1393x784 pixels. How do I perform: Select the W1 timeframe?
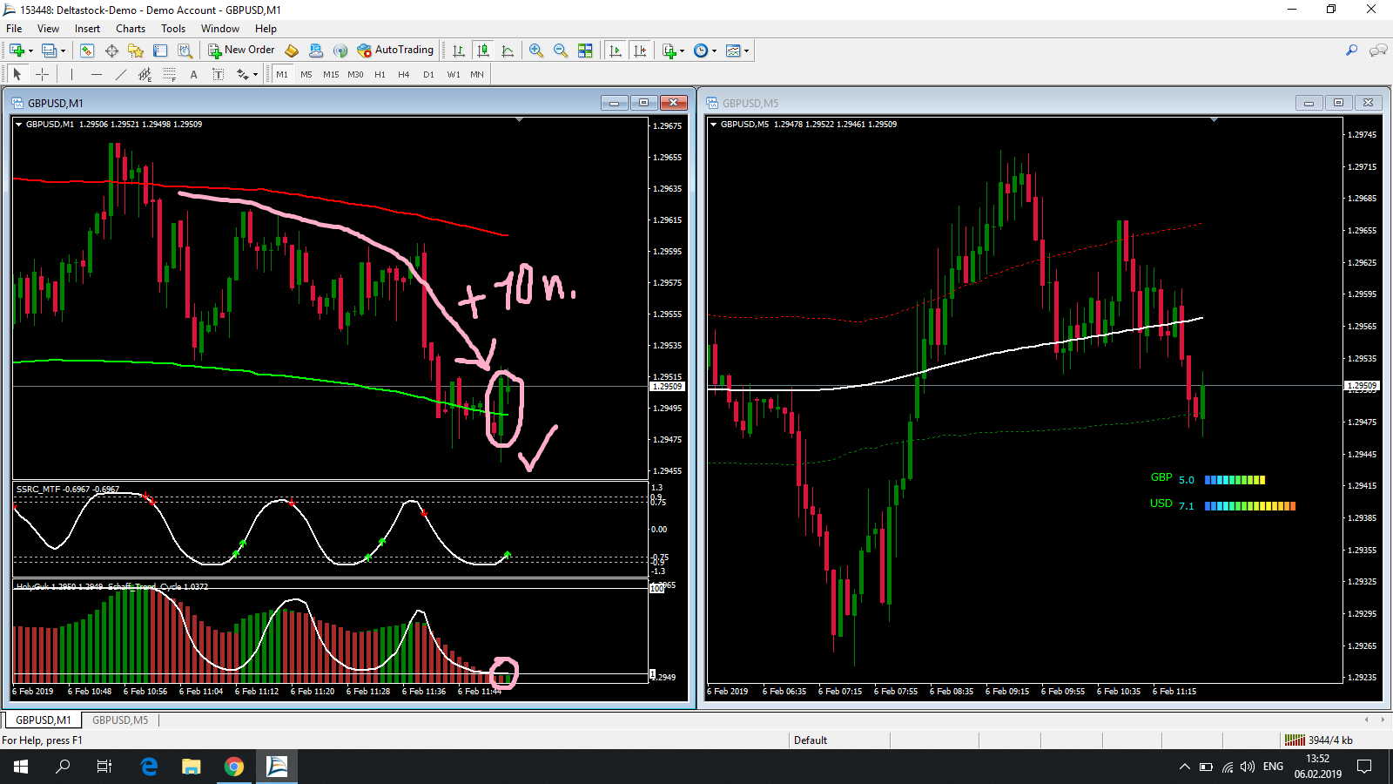[x=453, y=75]
